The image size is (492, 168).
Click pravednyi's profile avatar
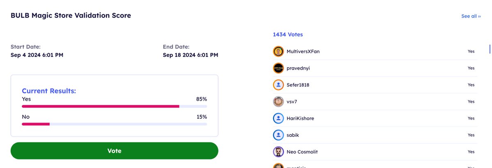coord(278,68)
